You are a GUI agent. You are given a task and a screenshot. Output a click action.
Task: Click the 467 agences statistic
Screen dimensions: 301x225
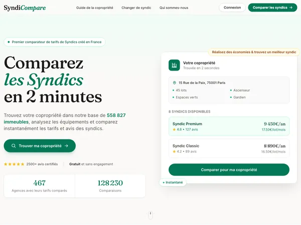pos(39,186)
